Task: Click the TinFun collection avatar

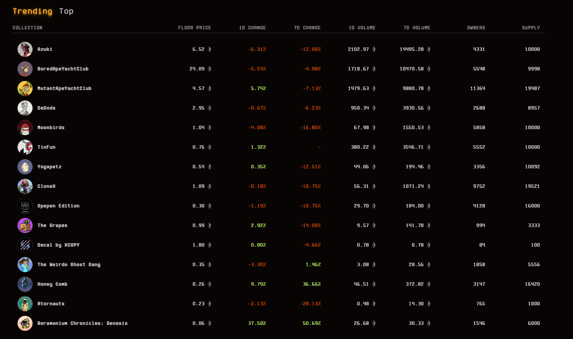Action: 25,147
